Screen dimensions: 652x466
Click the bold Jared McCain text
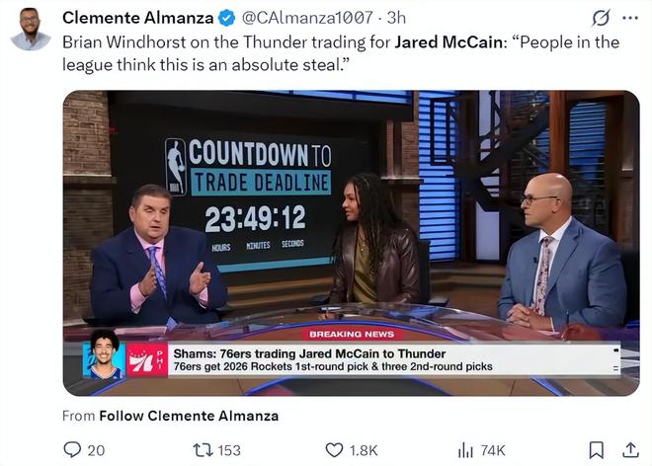click(x=448, y=42)
